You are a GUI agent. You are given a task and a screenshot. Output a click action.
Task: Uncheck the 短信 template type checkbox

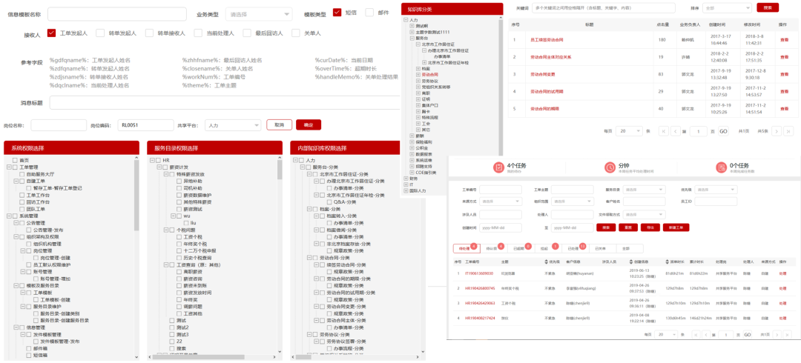(x=337, y=13)
